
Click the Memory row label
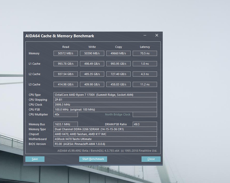[x=34, y=53]
